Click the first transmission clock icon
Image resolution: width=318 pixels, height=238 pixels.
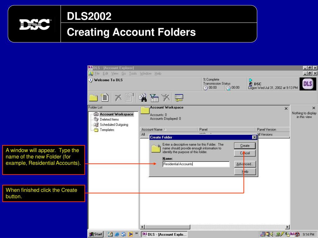point(206,88)
